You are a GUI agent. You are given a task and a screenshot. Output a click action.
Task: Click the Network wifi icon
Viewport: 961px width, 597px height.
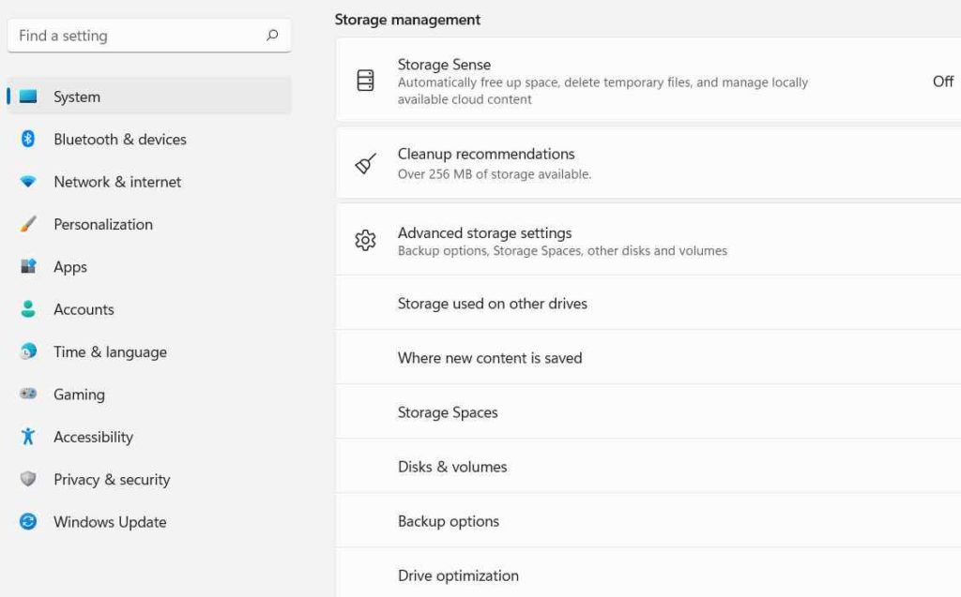pos(28,181)
